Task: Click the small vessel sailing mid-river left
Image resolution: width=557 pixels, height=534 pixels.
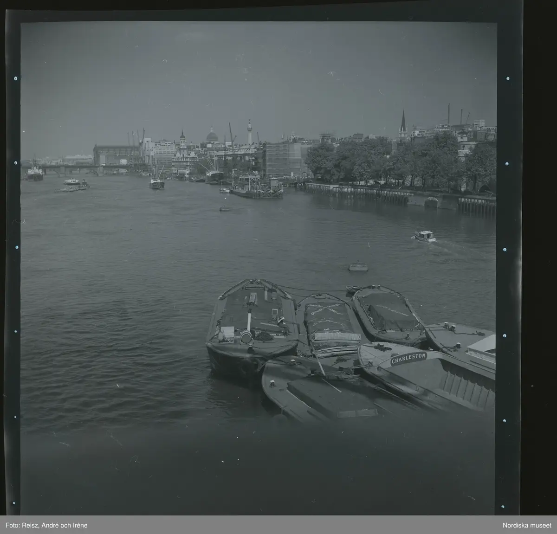Action: click(157, 183)
